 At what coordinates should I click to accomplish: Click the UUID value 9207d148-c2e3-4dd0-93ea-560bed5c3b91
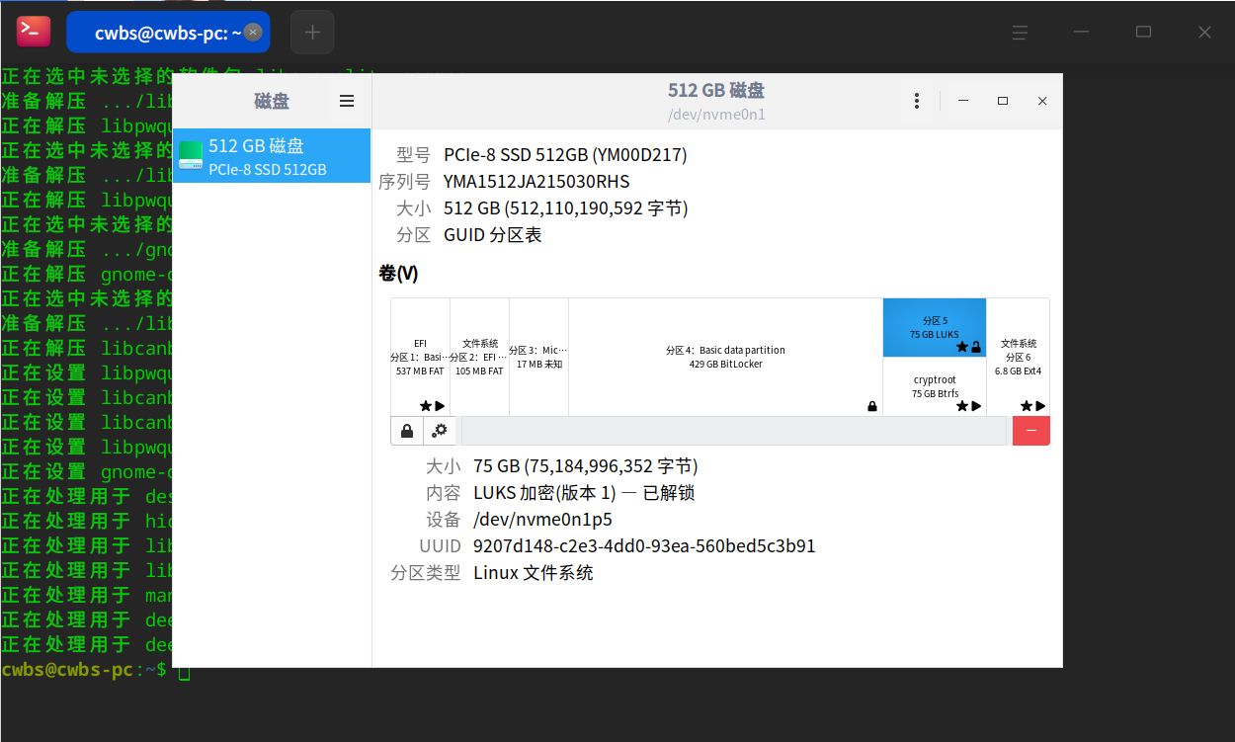[x=644, y=546]
